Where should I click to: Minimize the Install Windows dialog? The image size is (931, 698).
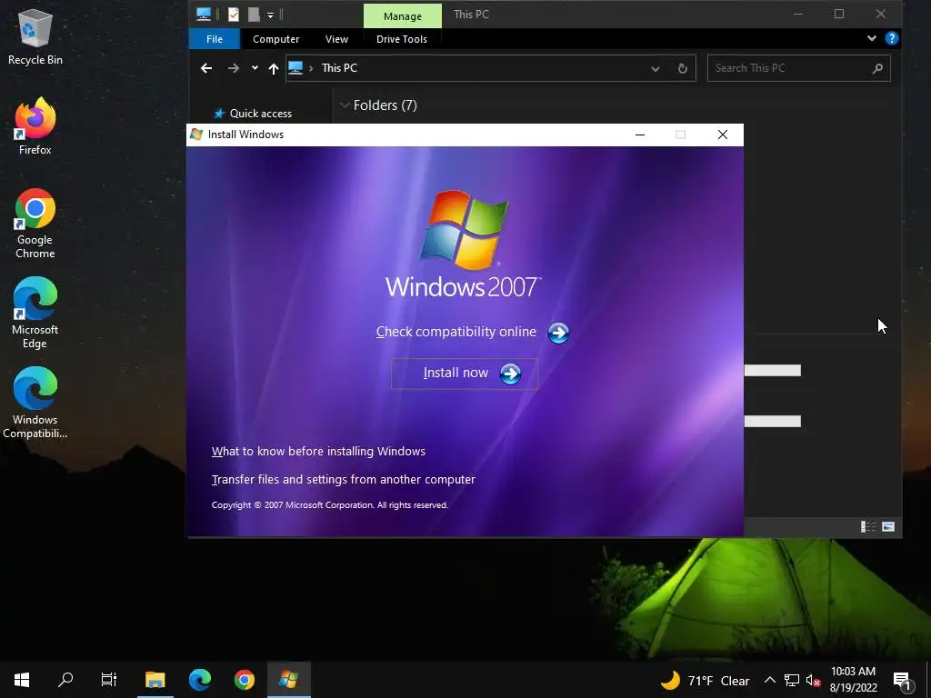[x=640, y=135]
